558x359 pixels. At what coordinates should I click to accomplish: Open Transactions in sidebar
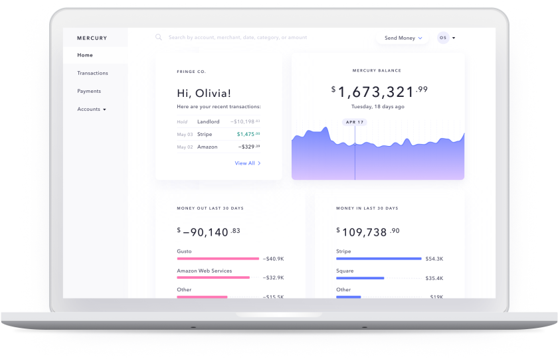click(x=92, y=73)
